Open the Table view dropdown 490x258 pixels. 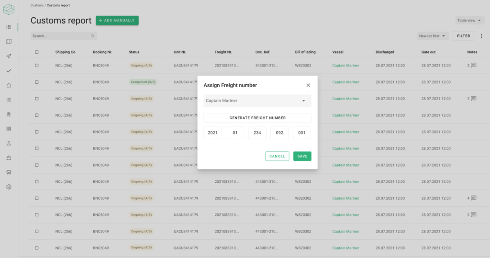pyautogui.click(x=468, y=21)
